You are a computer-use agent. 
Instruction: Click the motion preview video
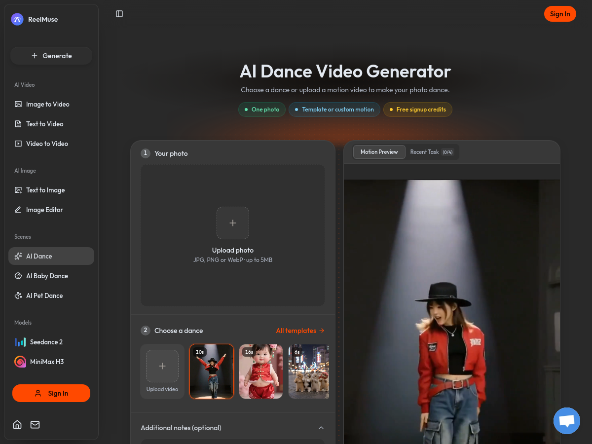pyautogui.click(x=452, y=312)
